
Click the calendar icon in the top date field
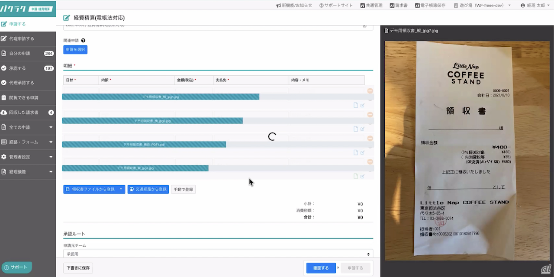click(364, 26)
